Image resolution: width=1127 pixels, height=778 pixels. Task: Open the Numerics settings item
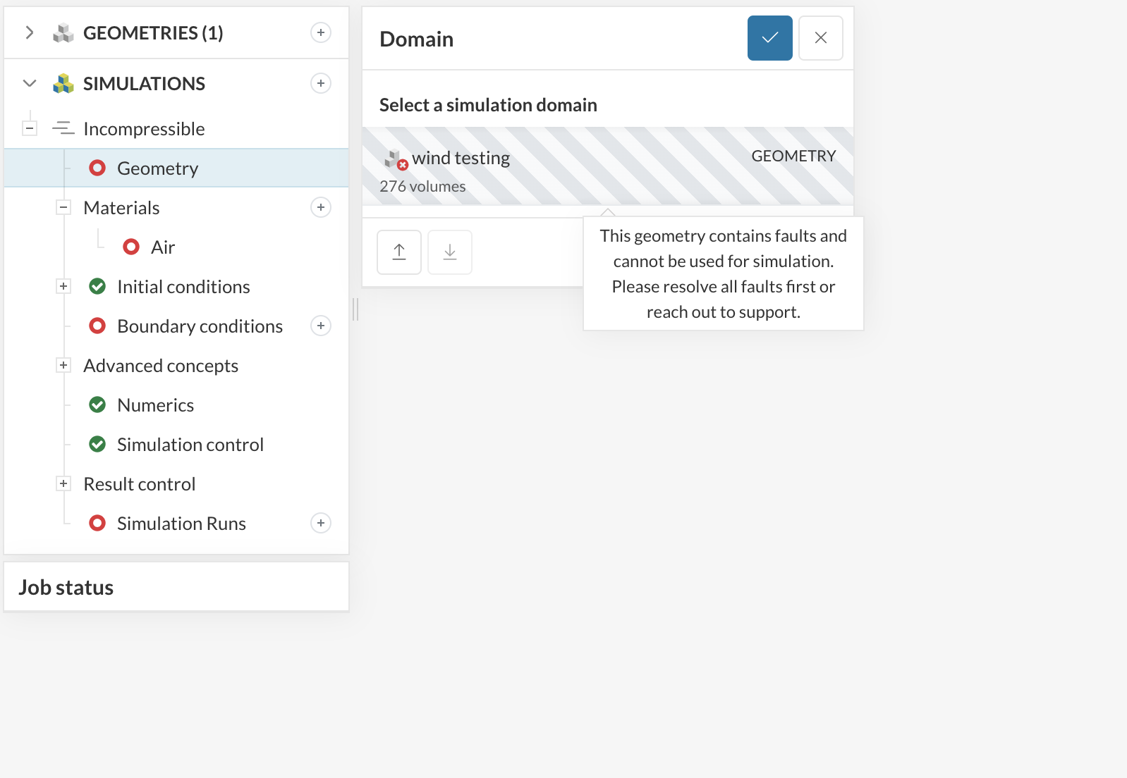pos(155,405)
